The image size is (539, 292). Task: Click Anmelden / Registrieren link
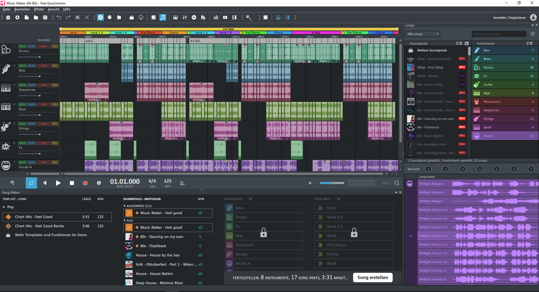point(509,18)
